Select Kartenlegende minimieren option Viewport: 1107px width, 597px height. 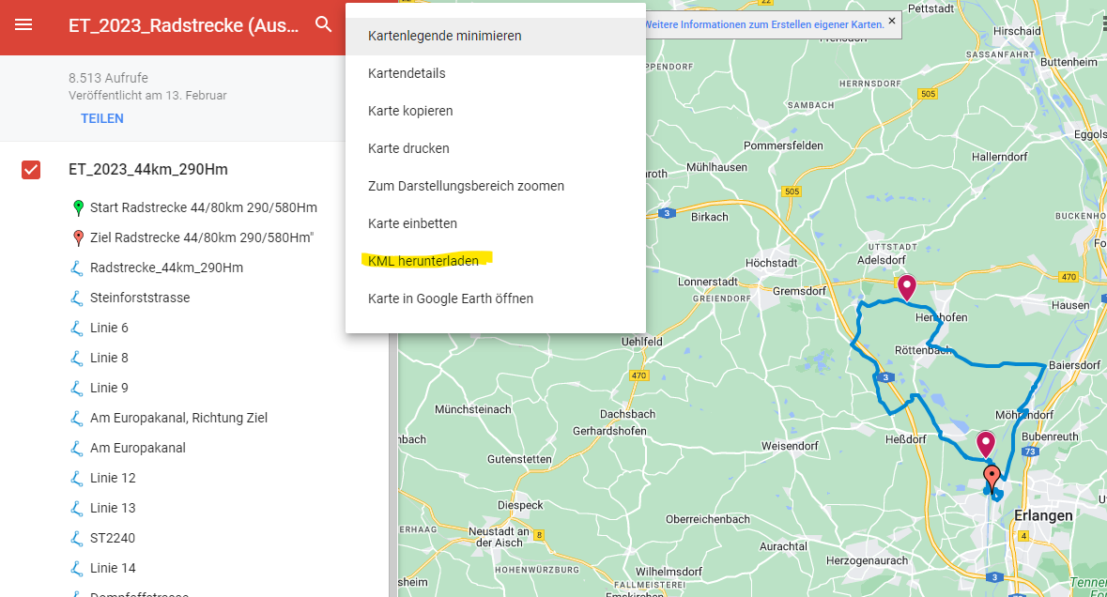(x=444, y=36)
